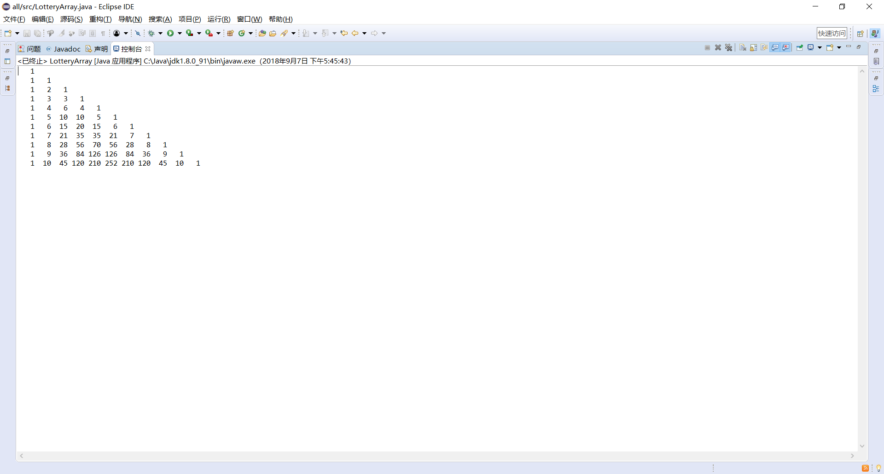
Task: Switch to the 声明 tab
Action: [x=97, y=49]
